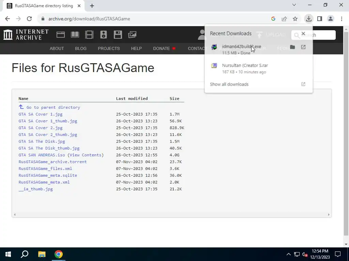Open RusGTASAGame_meta.xml link
The width and height of the screenshot is (349, 261).
pyautogui.click(x=44, y=182)
